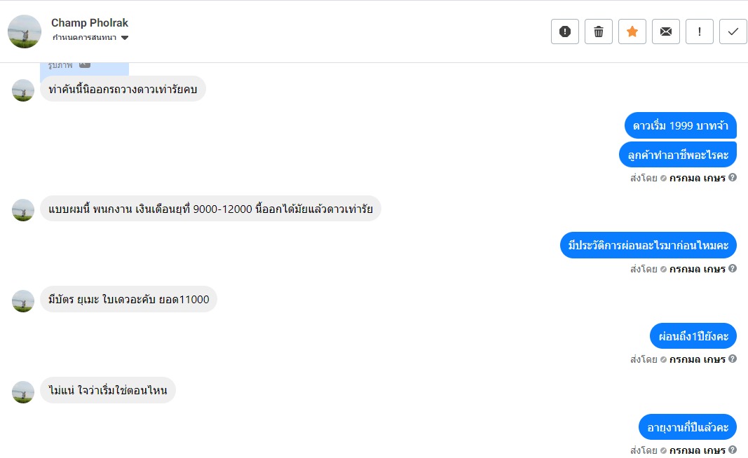Viewport: 748px width, 458px height.
Task: Select the ดาวเริ่ม 1999 บาทจ้า message bubble
Action: coord(680,126)
